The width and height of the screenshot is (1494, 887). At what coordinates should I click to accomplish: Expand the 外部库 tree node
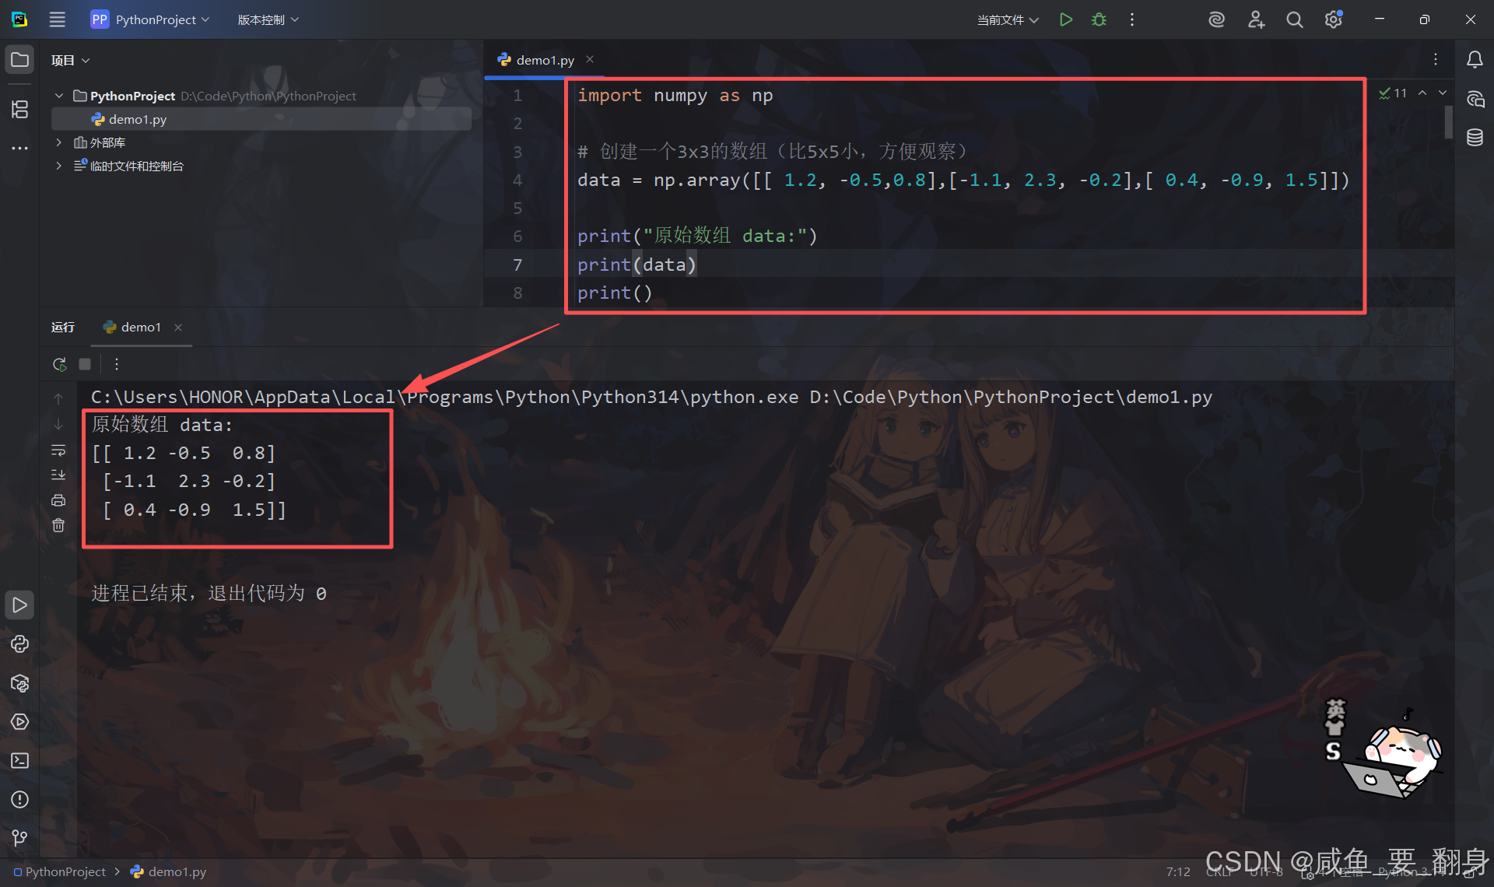click(x=58, y=142)
